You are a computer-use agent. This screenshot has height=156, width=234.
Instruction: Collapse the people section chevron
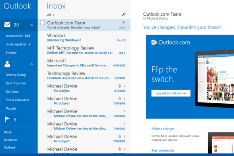click(x=31, y=64)
